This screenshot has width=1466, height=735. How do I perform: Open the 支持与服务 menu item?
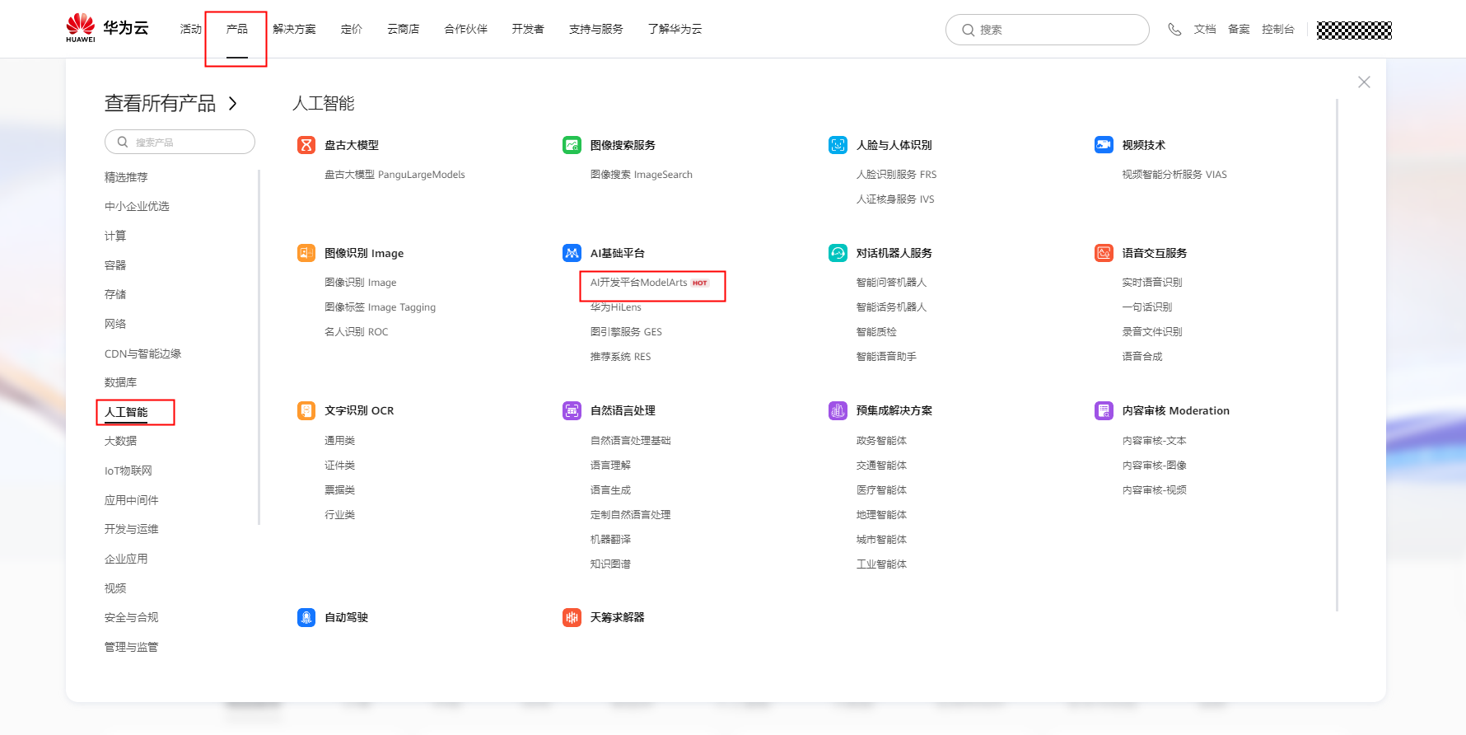595,29
